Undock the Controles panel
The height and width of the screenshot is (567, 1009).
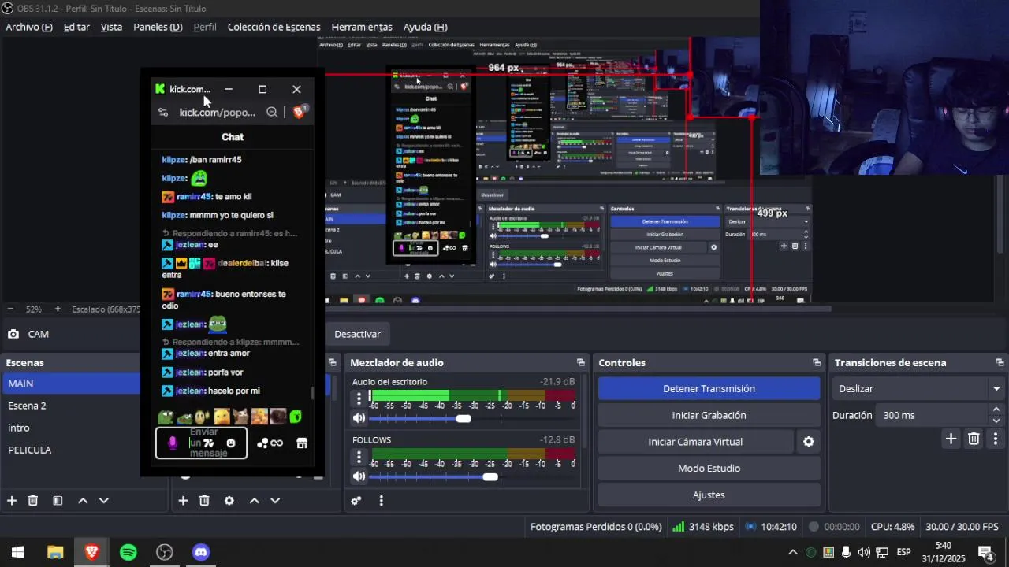pyautogui.click(x=817, y=363)
